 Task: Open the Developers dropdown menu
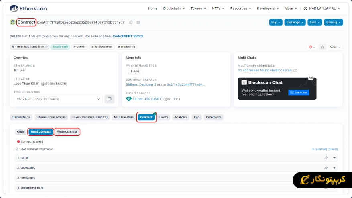pyautogui.click(x=268, y=8)
